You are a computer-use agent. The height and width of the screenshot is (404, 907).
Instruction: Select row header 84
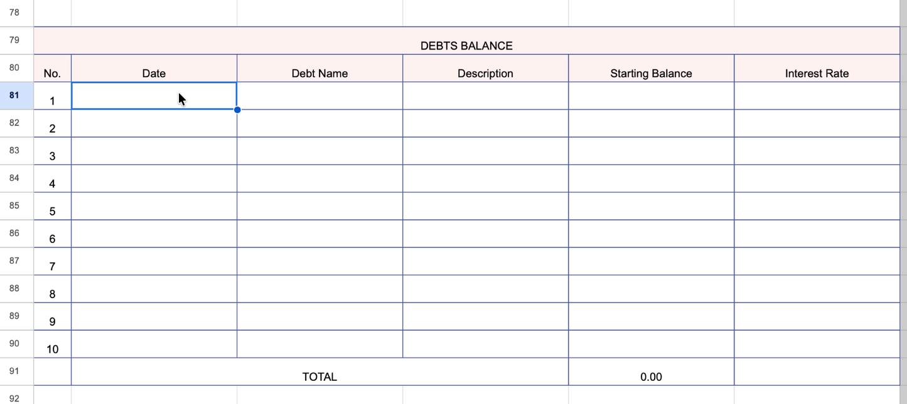[x=16, y=179]
